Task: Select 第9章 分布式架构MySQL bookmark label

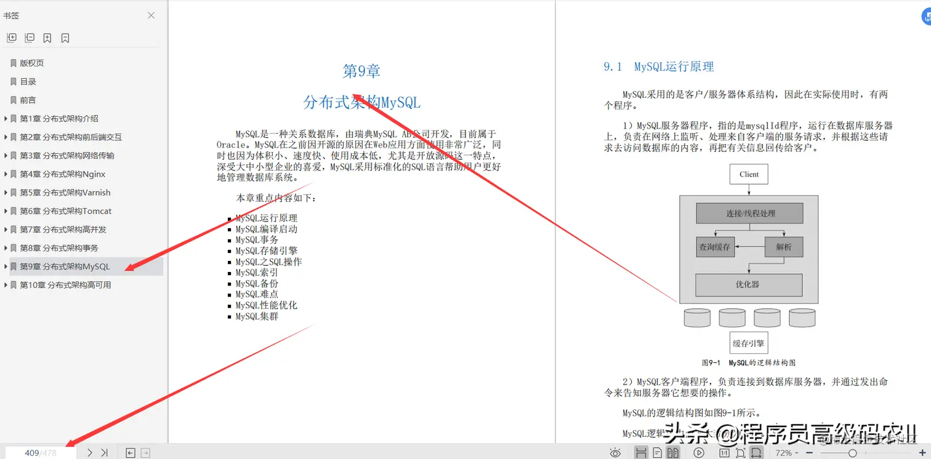Action: pyautogui.click(x=65, y=266)
